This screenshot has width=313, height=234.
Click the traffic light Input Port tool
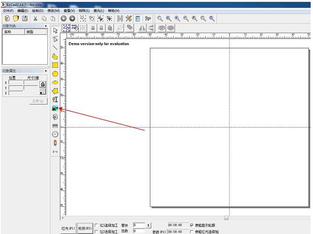click(x=55, y=143)
